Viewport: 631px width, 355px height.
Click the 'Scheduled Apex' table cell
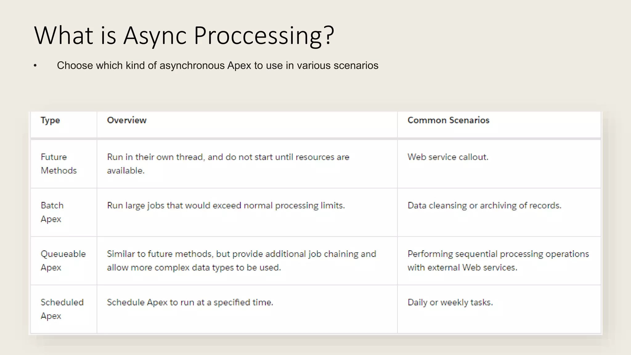click(62, 309)
